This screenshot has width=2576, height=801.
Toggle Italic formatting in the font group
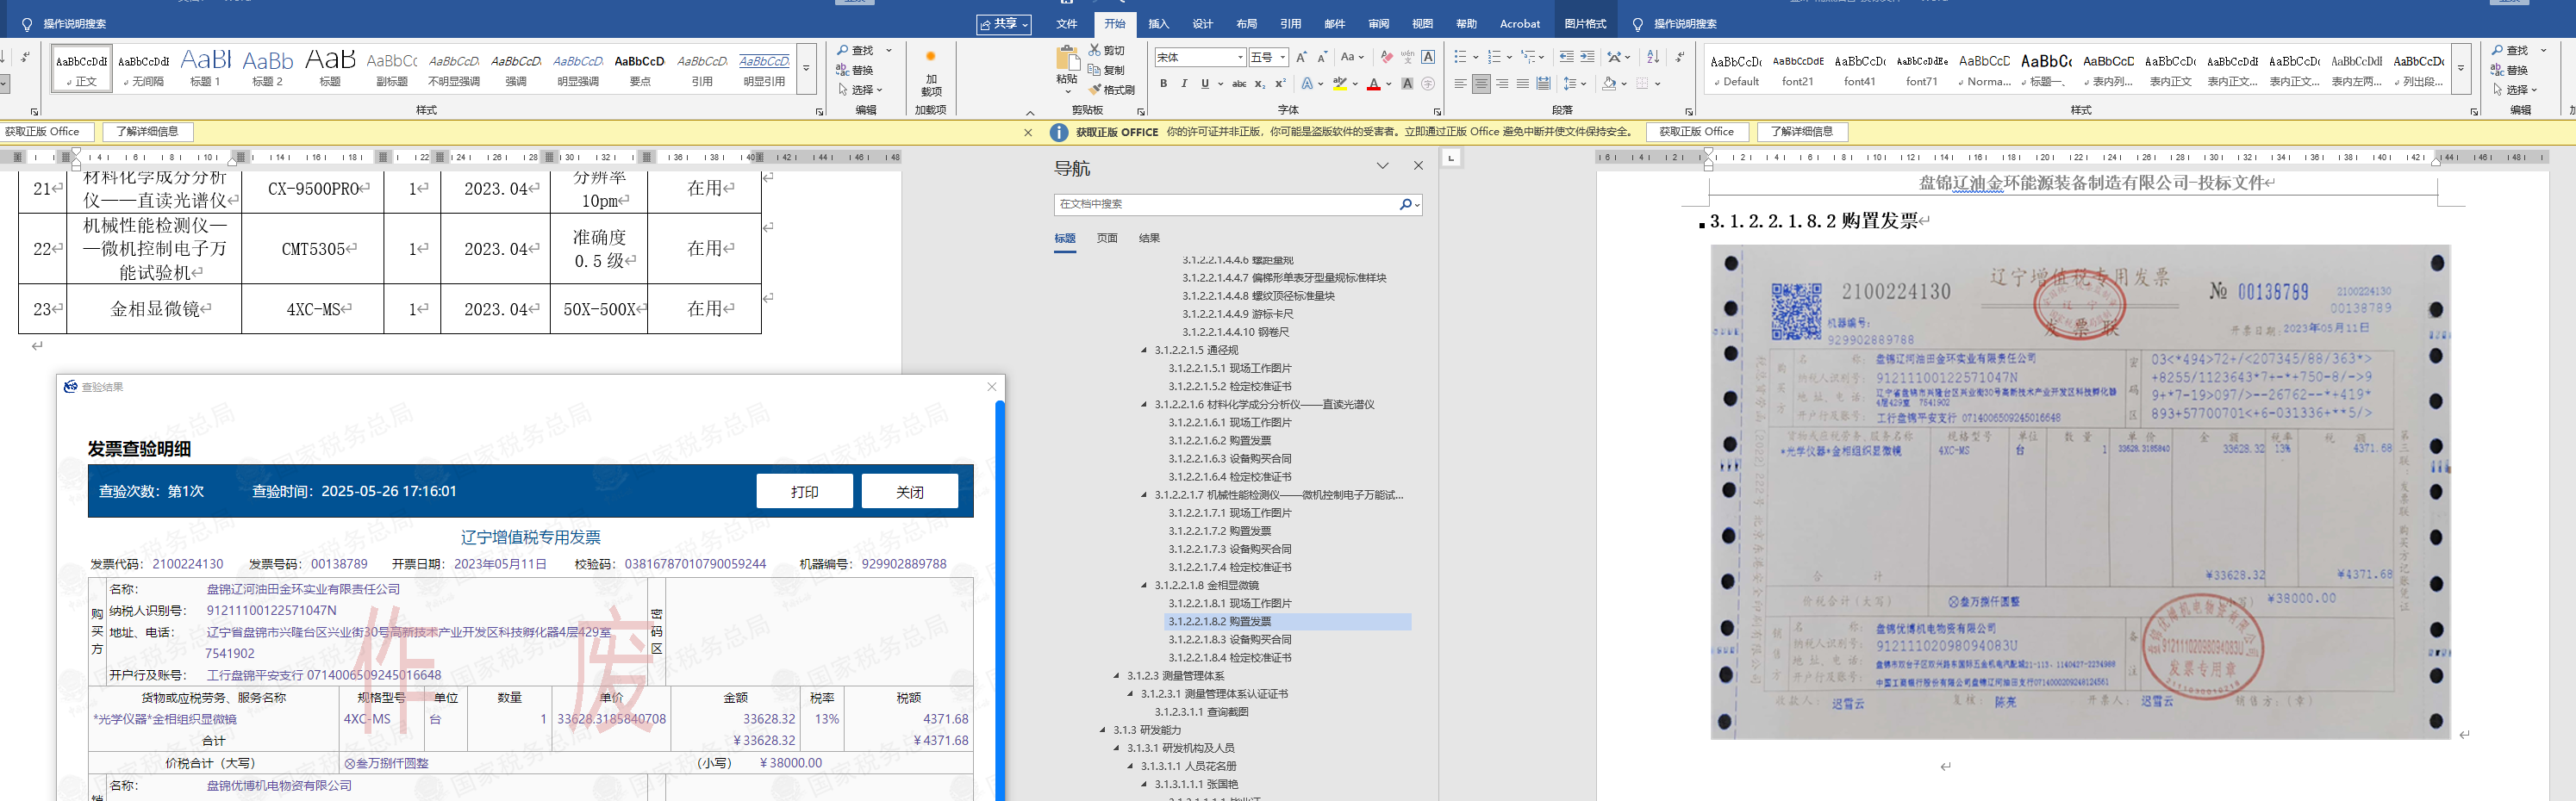point(1184,84)
